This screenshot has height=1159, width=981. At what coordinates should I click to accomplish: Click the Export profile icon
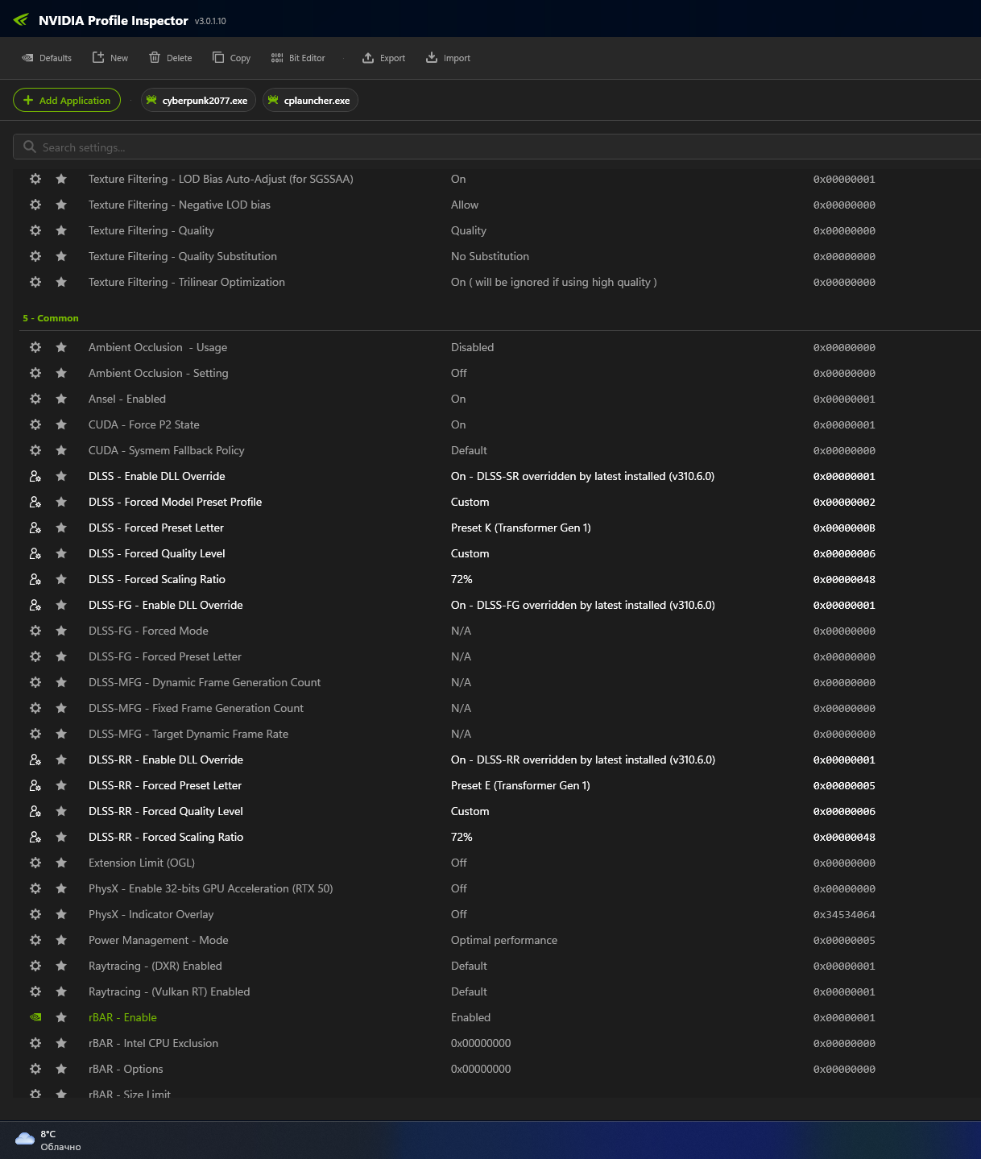[368, 57]
